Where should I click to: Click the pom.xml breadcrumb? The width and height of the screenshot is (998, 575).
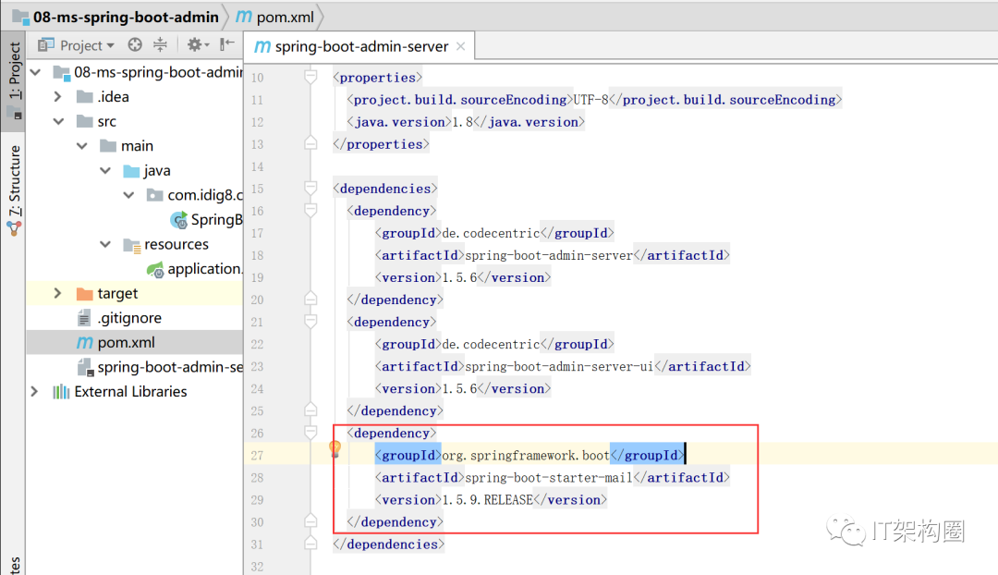pyautogui.click(x=275, y=18)
